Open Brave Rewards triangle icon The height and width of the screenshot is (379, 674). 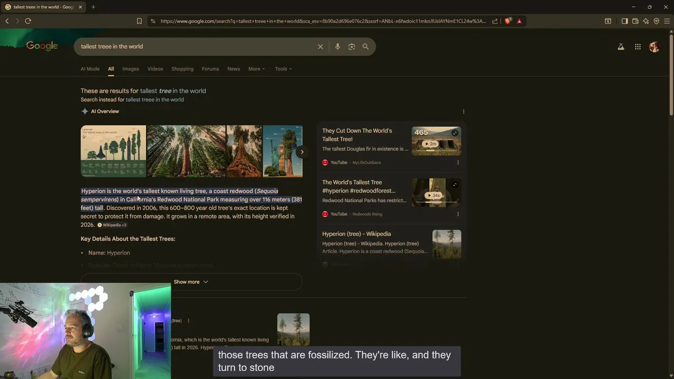(519, 21)
